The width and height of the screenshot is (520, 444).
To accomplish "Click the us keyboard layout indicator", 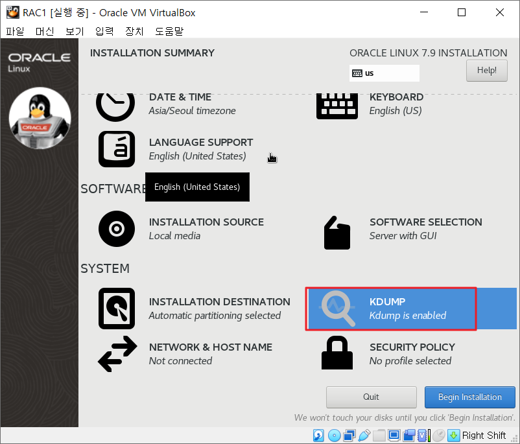I will click(384, 73).
